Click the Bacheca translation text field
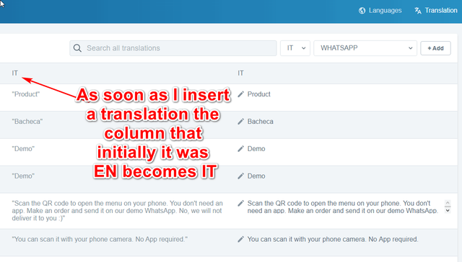Image resolution: width=462 pixels, height=262 pixels. (345, 122)
